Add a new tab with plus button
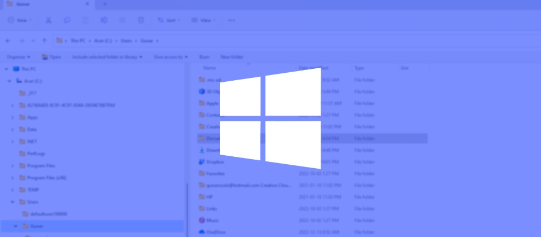 click(x=105, y=5)
